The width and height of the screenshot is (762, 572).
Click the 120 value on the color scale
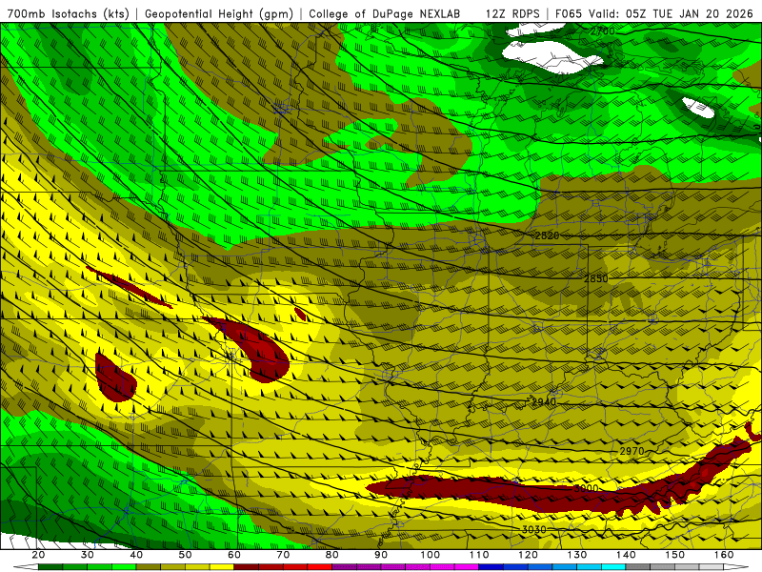coord(528,555)
